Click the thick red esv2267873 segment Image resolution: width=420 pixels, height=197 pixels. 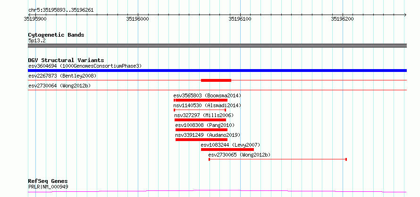pyautogui.click(x=216, y=80)
